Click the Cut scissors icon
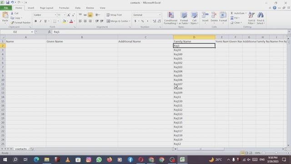 12,13
